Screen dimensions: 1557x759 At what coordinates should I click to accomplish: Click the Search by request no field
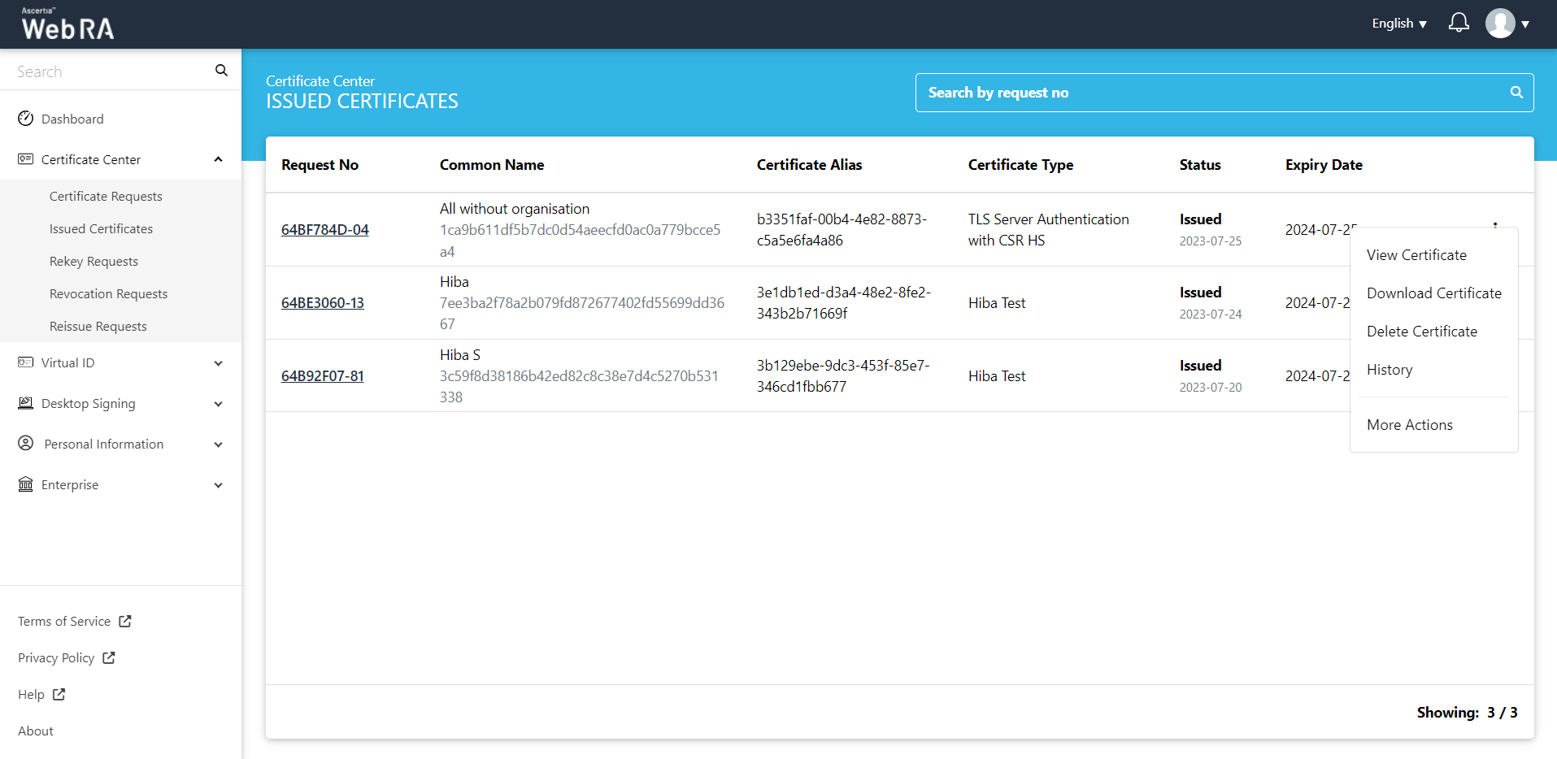tap(1211, 93)
